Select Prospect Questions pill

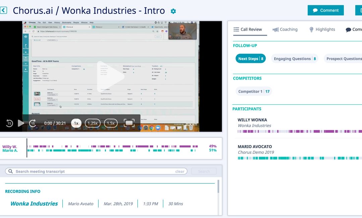pyautogui.click(x=343, y=59)
